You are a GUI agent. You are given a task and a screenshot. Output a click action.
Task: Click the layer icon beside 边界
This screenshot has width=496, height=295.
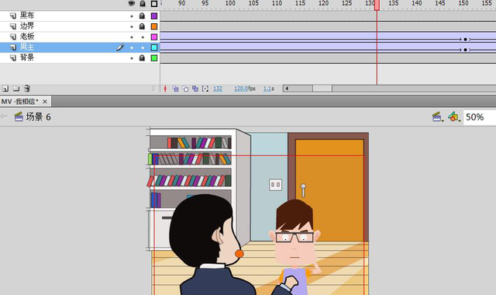click(13, 26)
